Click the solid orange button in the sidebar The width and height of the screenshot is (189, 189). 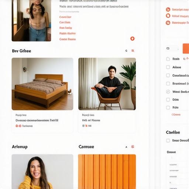[186, 48]
